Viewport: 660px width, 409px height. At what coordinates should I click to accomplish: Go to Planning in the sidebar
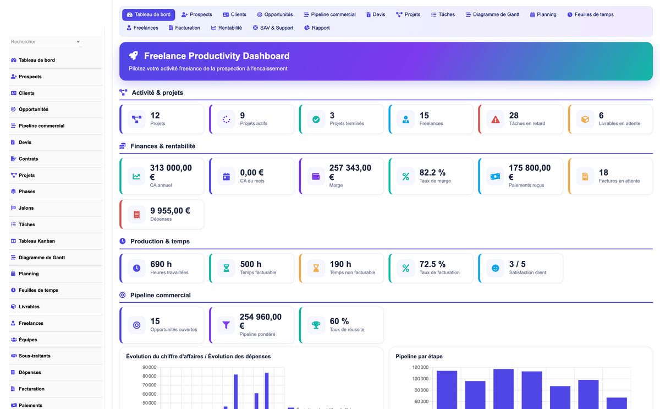(x=56, y=274)
